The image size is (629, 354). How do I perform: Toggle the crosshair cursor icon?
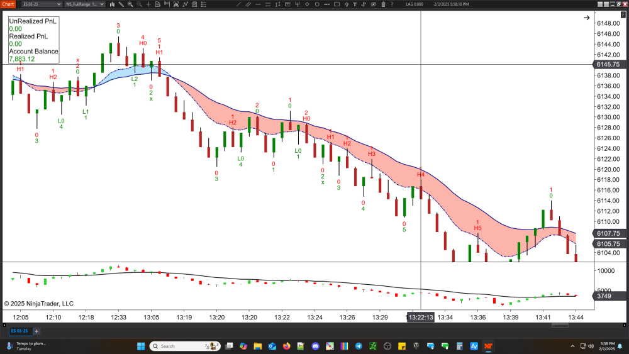click(x=148, y=4)
